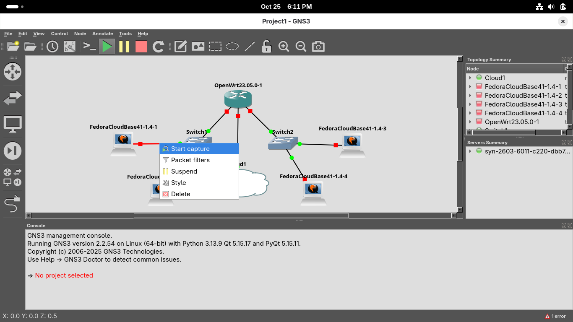Expand the server entry in Servers Summary
573x322 pixels.
coord(471,151)
